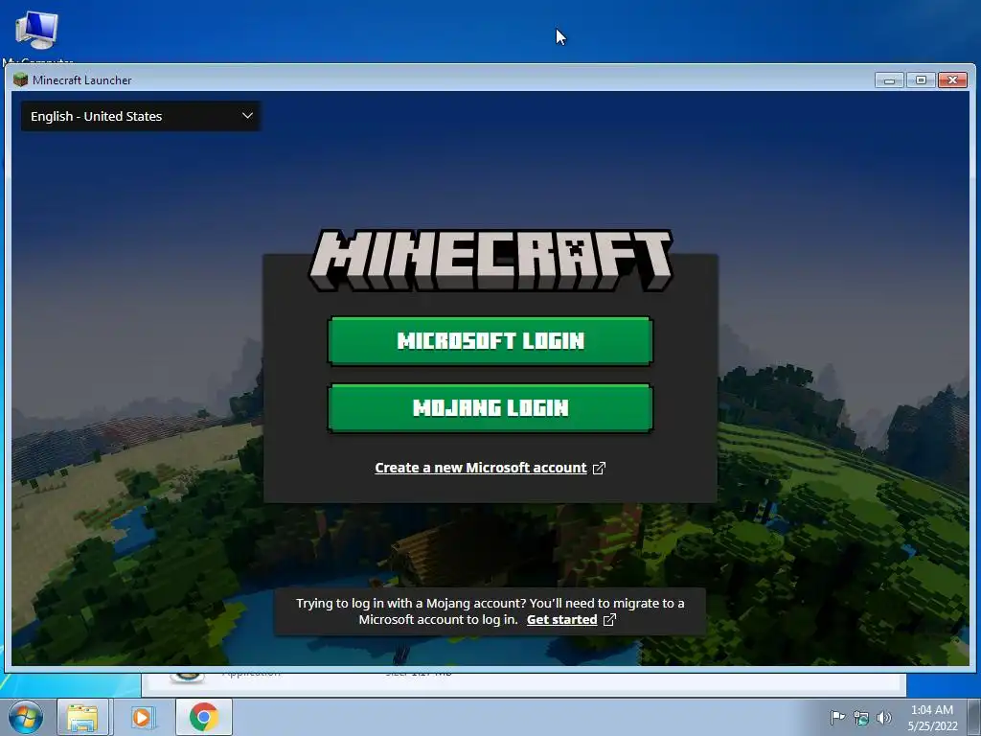
Task: Open the Windows Start menu orb
Action: pos(26,717)
